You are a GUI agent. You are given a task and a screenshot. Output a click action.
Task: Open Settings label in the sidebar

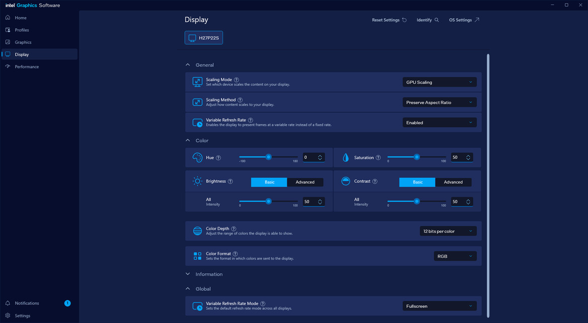(x=23, y=316)
